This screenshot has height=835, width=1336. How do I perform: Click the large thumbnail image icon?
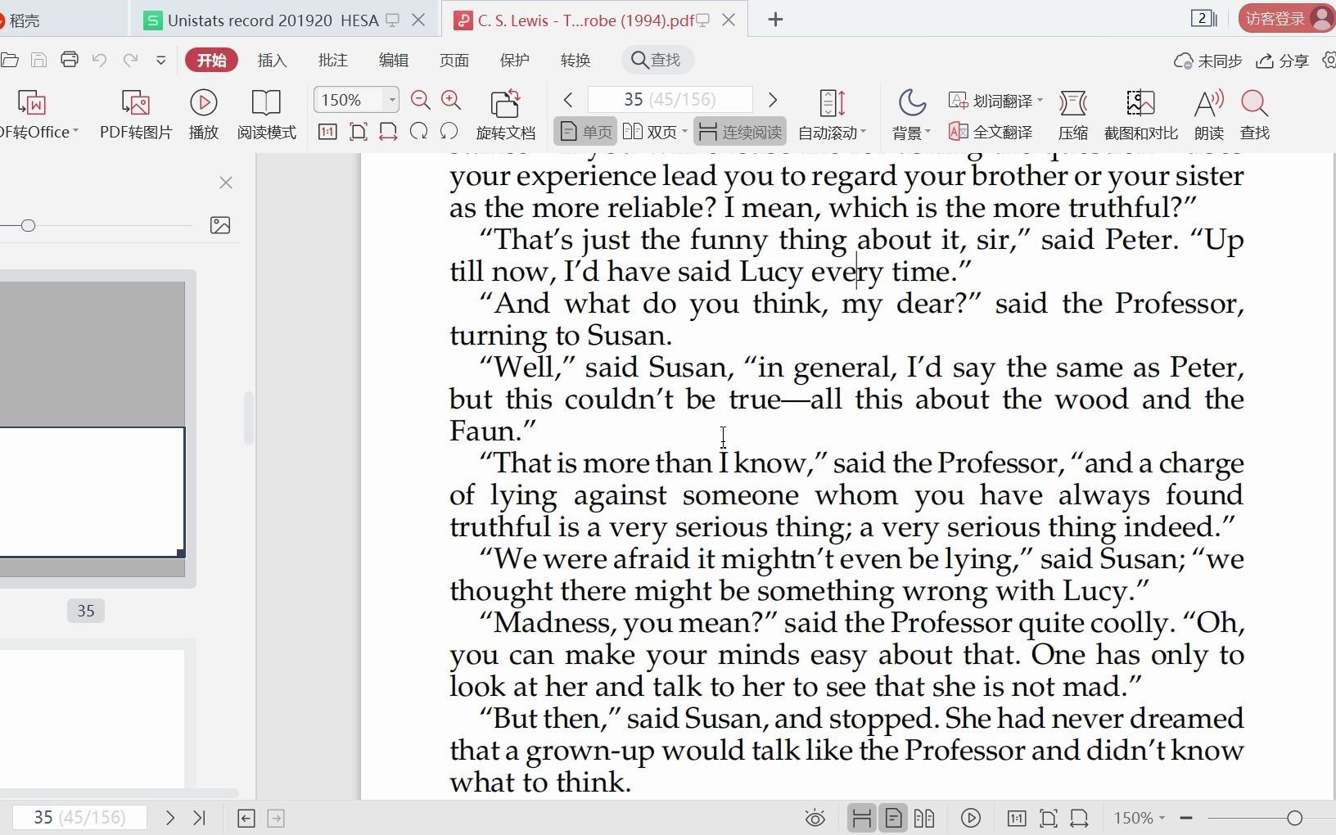click(220, 225)
